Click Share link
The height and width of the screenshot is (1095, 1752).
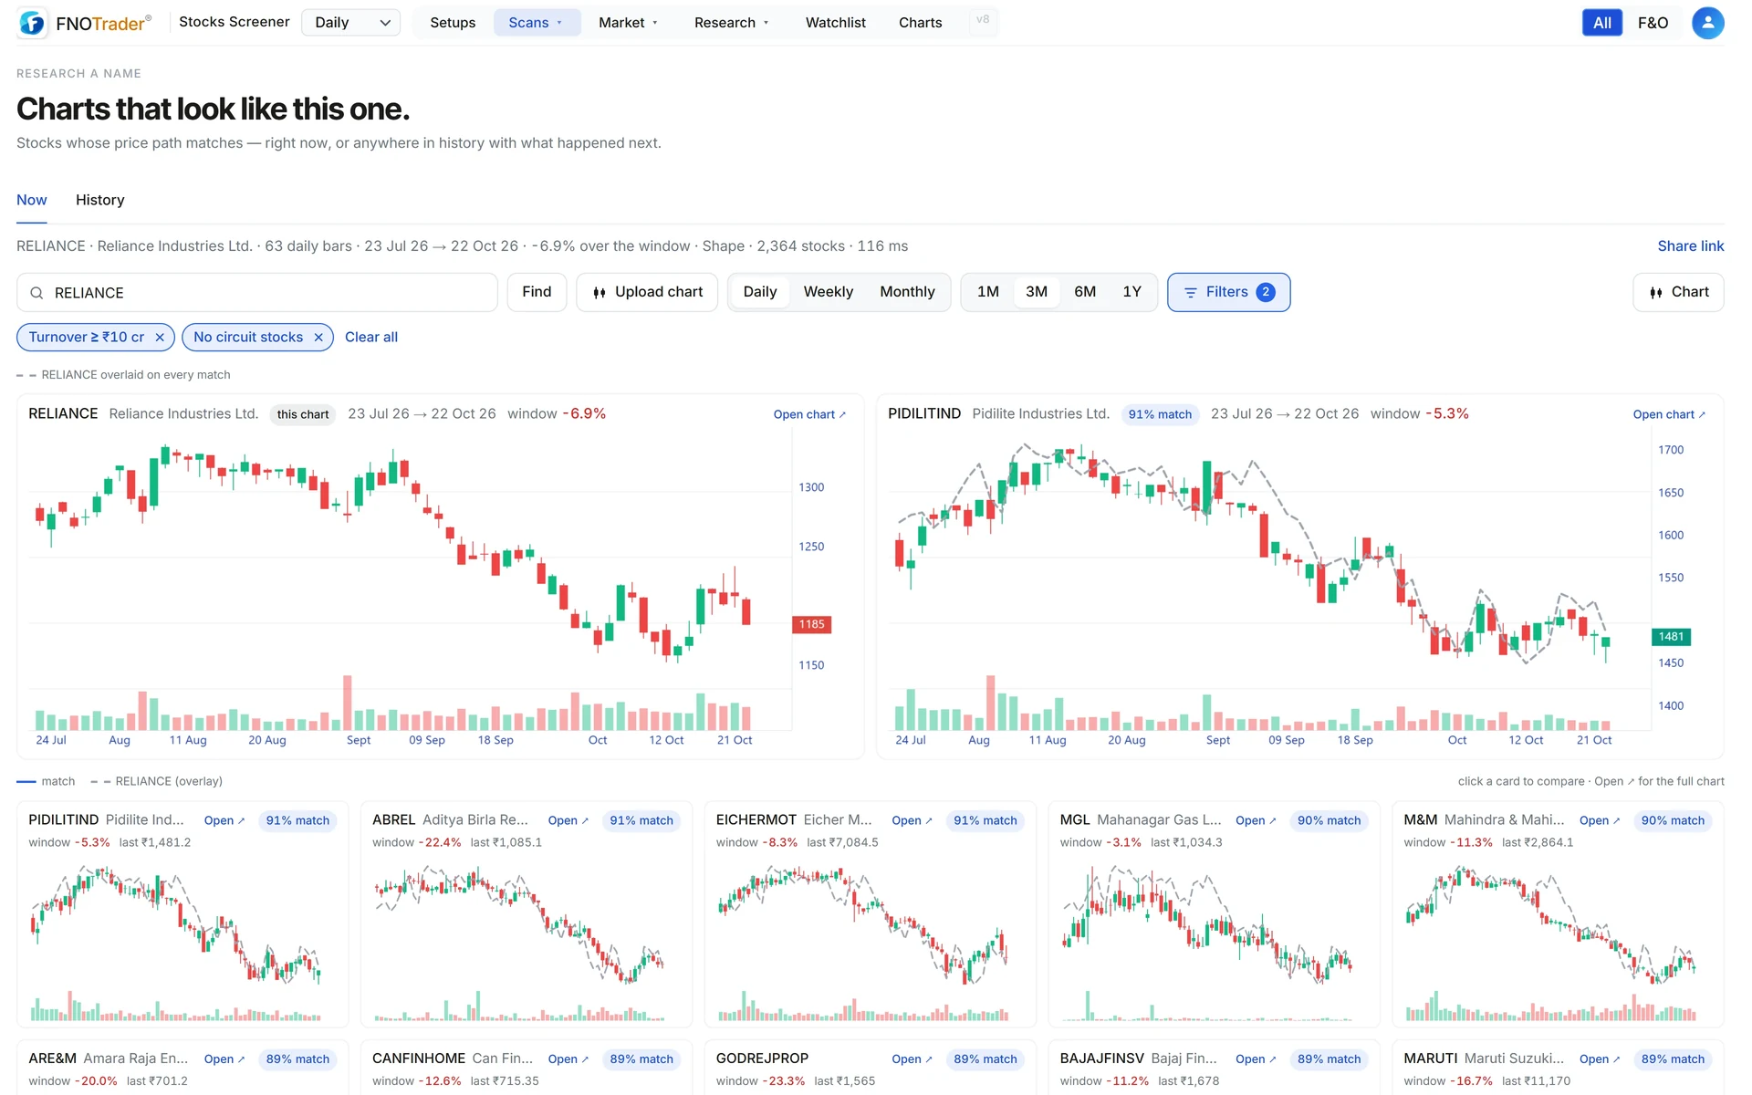[x=1690, y=246]
